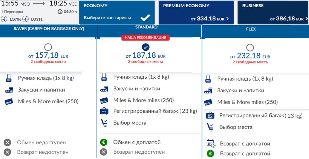Choose the Flex 232,18 EUR fare radio

249,47
